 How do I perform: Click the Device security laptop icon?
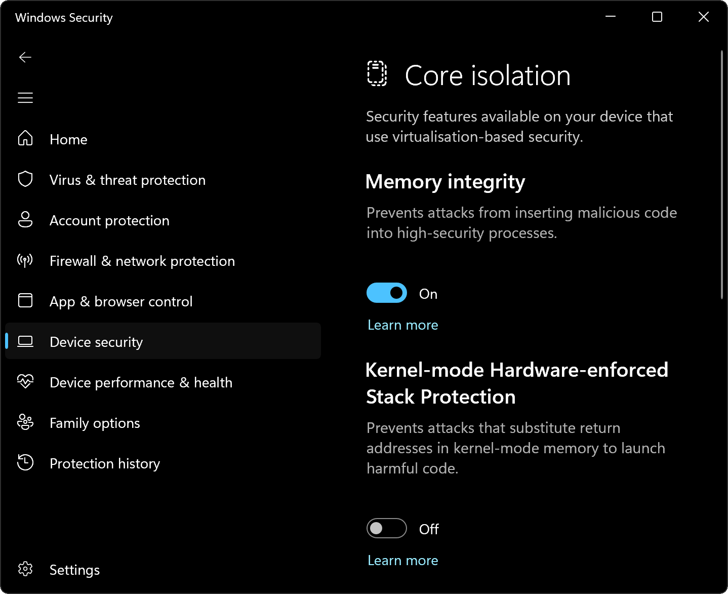click(x=25, y=341)
